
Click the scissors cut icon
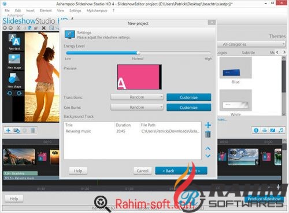18,28
